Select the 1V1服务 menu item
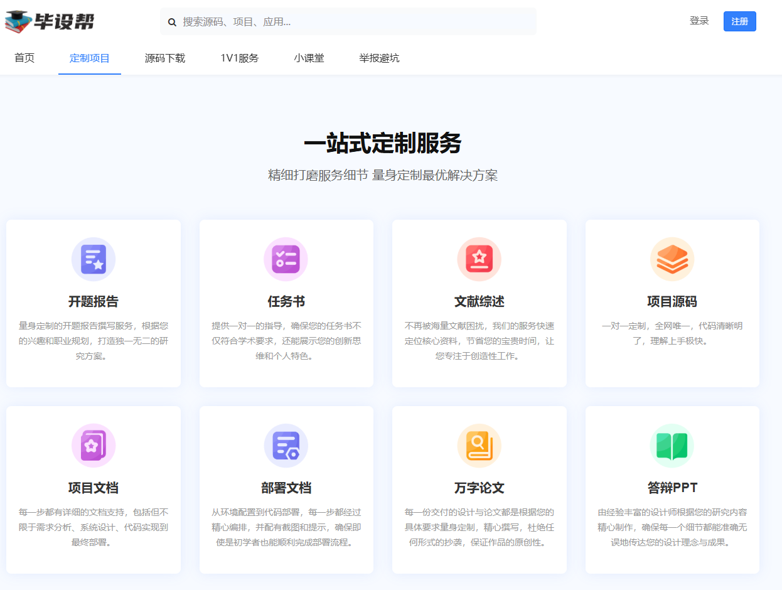 pos(238,58)
